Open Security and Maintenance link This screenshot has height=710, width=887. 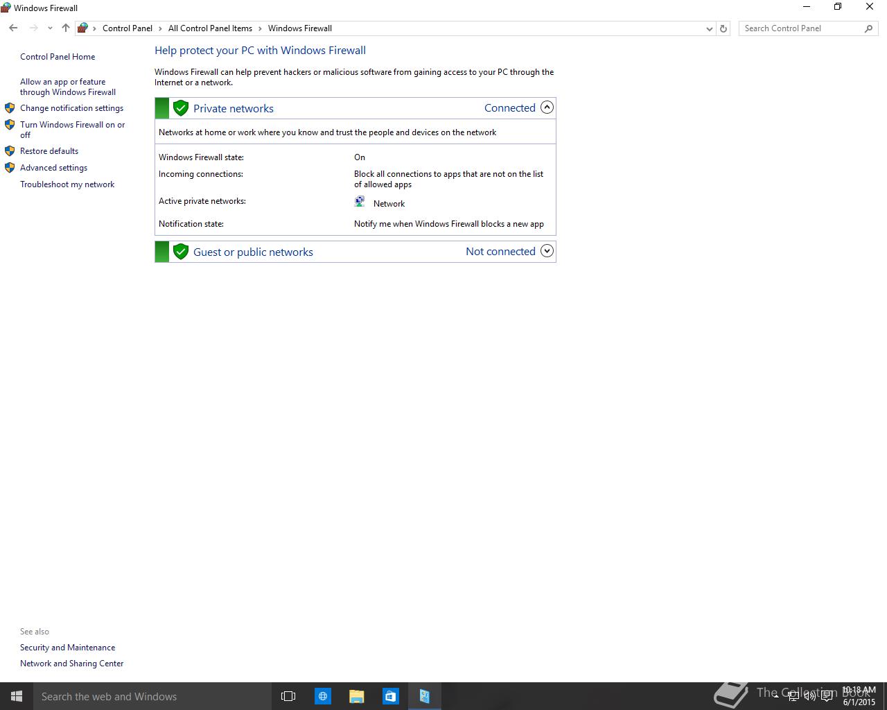pyautogui.click(x=67, y=648)
